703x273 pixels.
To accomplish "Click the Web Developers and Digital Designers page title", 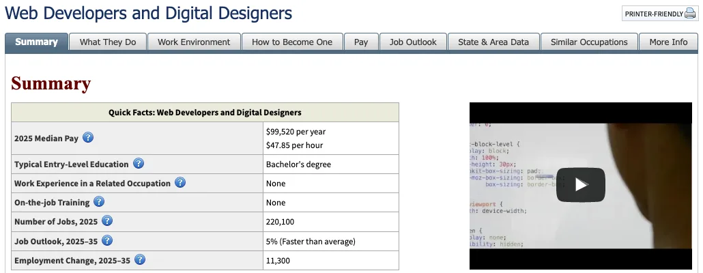I will coord(148,14).
